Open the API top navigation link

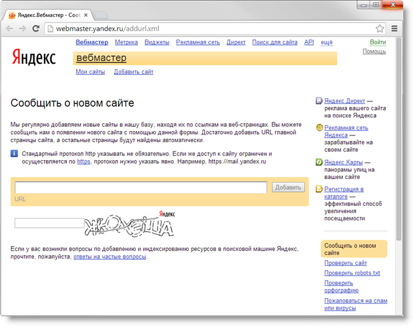pos(309,42)
